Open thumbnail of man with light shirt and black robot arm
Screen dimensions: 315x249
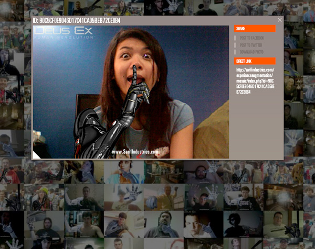(x=283, y=224)
